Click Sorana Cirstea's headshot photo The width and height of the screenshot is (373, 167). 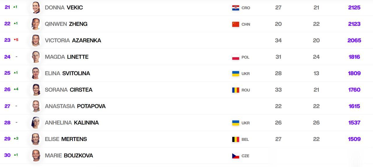(x=36, y=90)
